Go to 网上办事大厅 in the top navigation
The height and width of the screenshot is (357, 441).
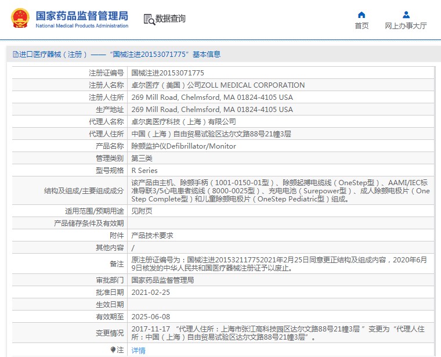coord(406,26)
